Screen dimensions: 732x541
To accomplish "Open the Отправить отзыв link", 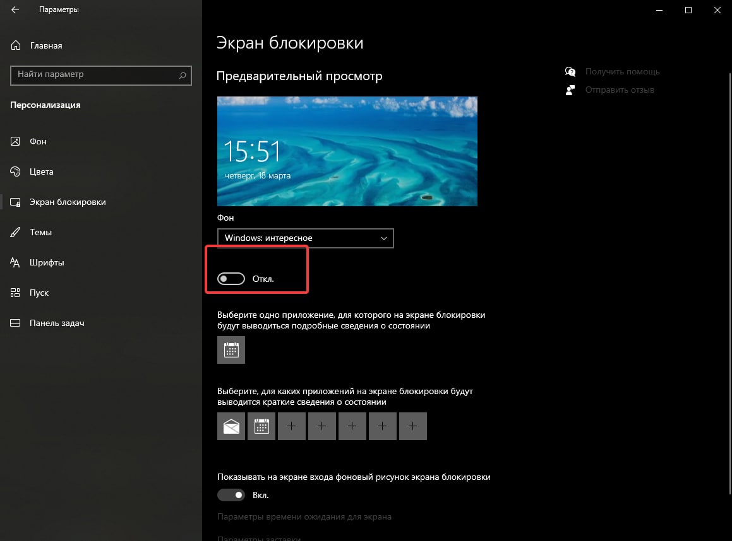I will tap(620, 90).
